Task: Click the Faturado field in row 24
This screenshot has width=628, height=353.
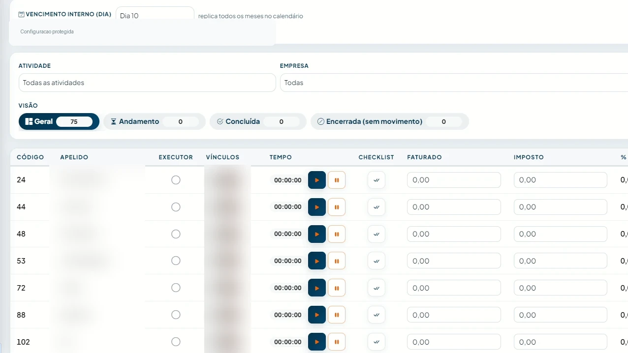Action: [x=454, y=180]
